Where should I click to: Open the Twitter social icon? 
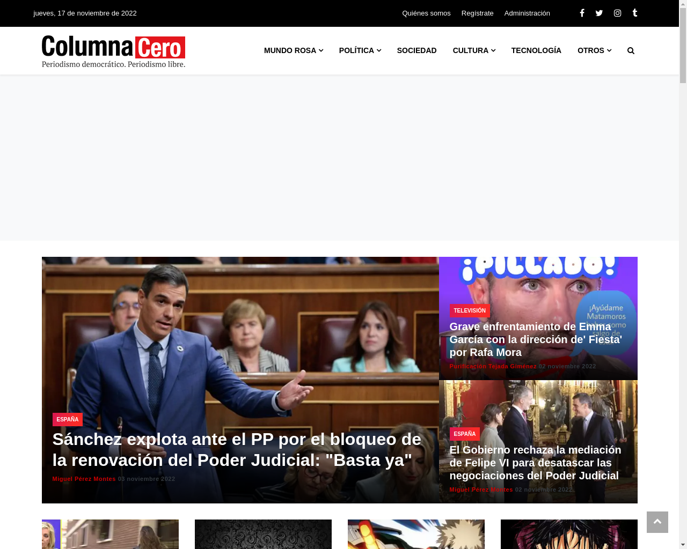[599, 13]
